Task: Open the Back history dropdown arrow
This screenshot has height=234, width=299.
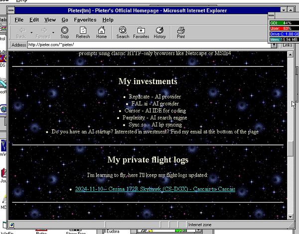Action: pos(31,32)
